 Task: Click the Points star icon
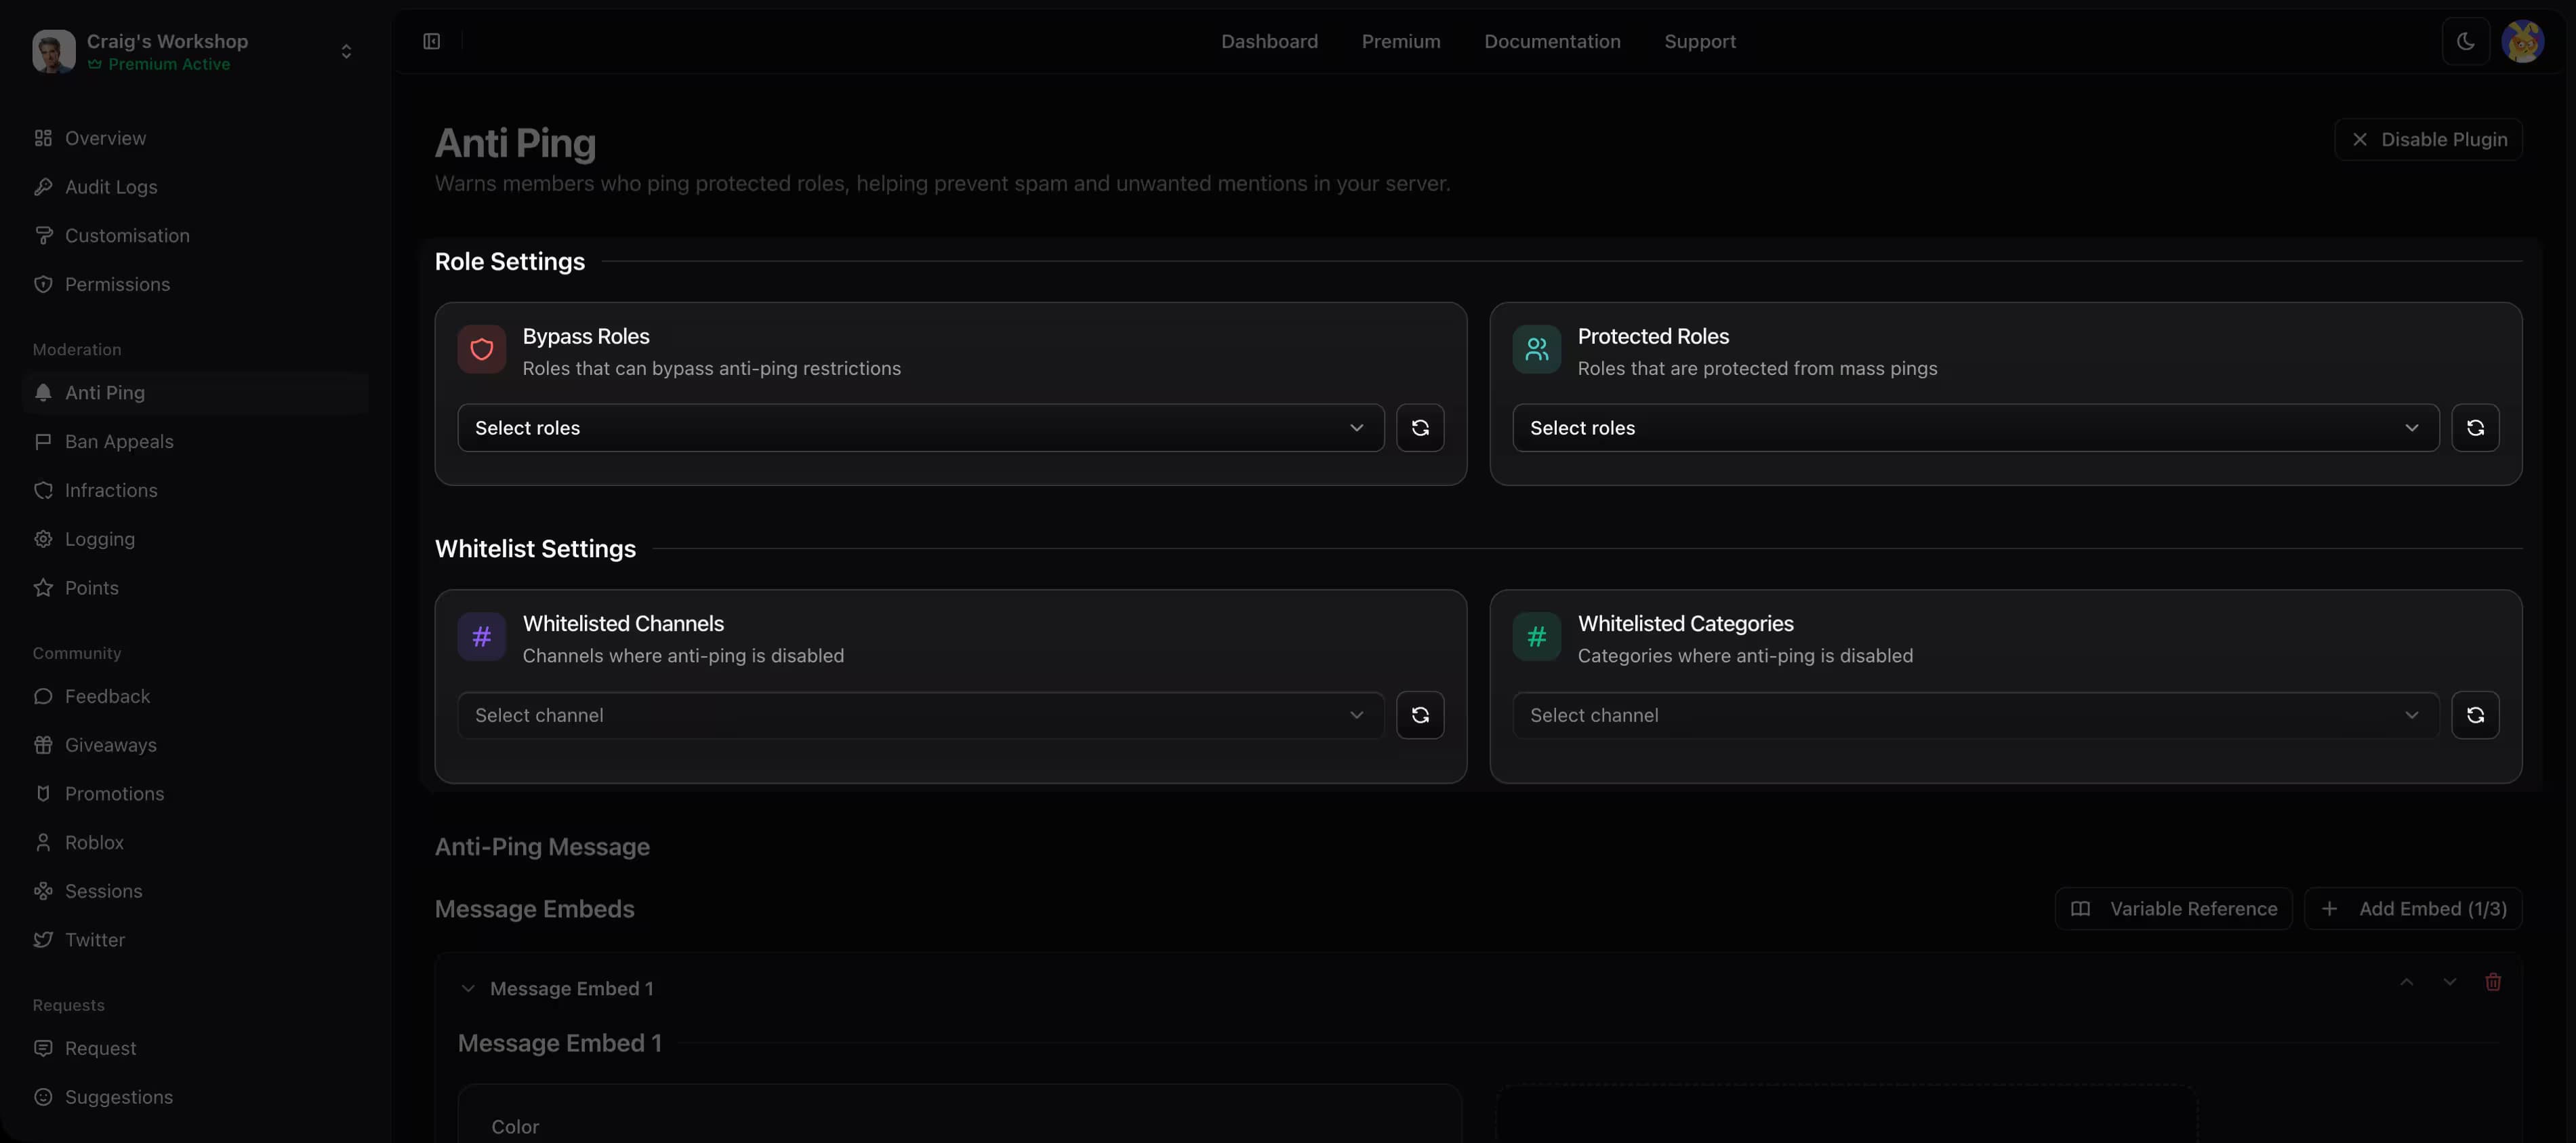pos(43,588)
